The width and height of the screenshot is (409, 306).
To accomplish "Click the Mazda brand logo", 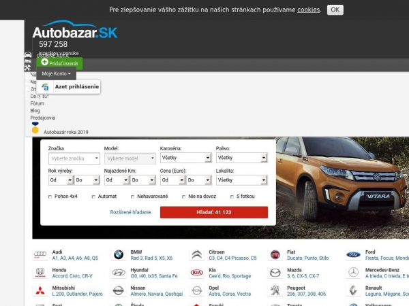I will (x=275, y=273).
